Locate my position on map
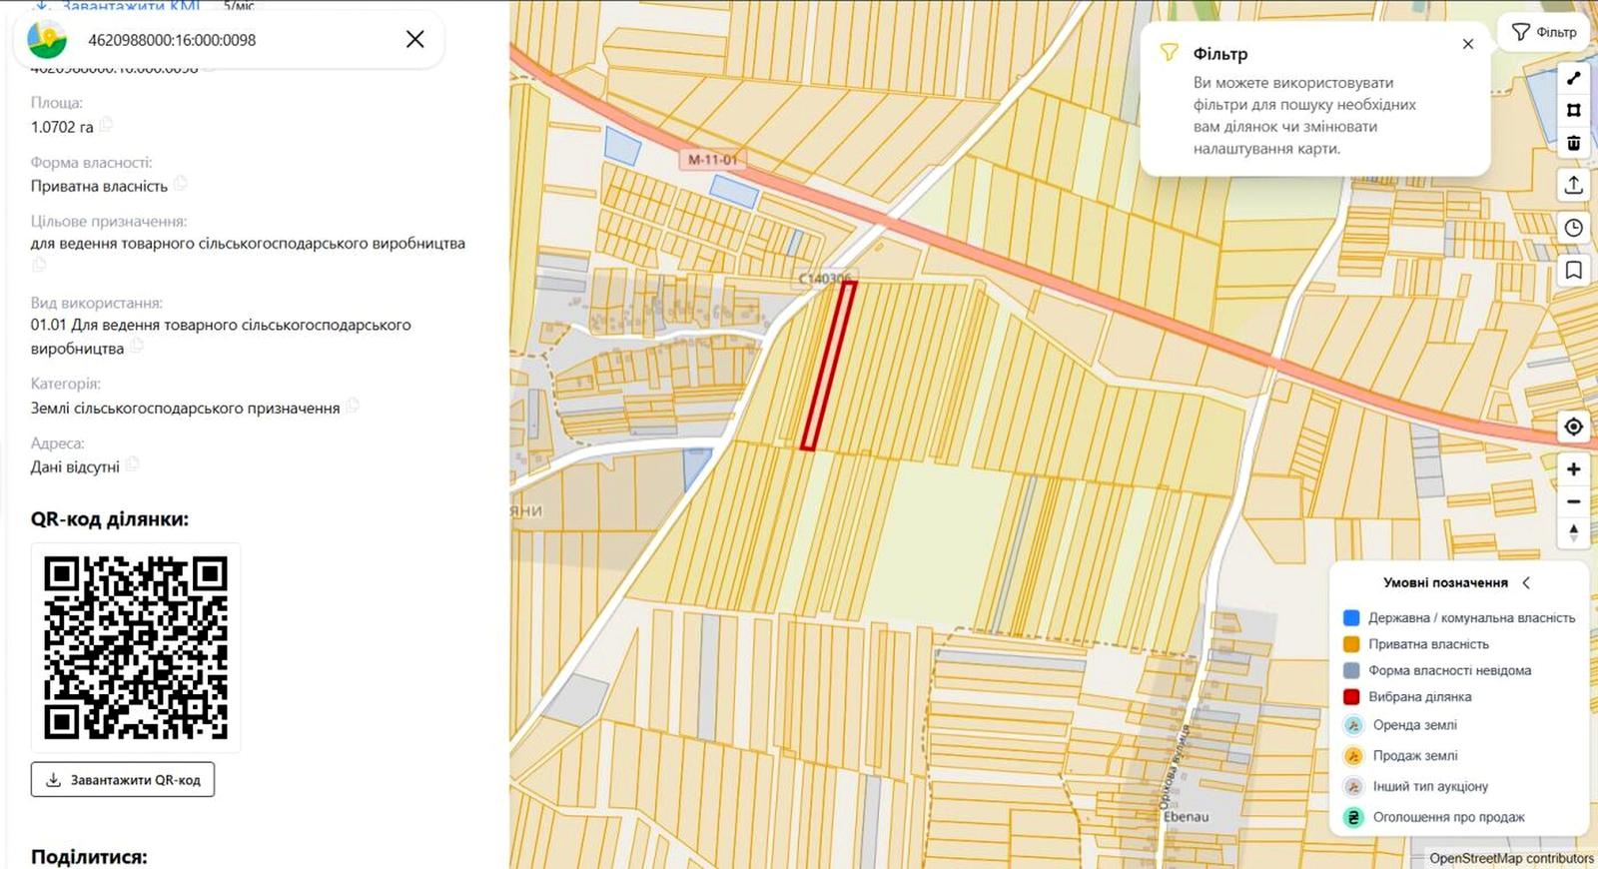This screenshot has height=869, width=1598. tap(1573, 427)
